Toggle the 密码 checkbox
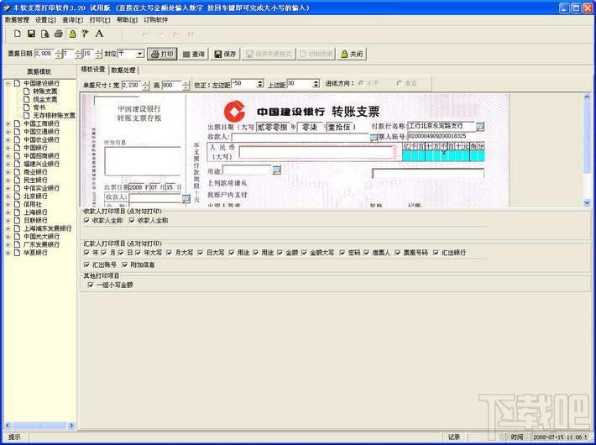Image resolution: width=596 pixels, height=445 pixels. coord(342,253)
